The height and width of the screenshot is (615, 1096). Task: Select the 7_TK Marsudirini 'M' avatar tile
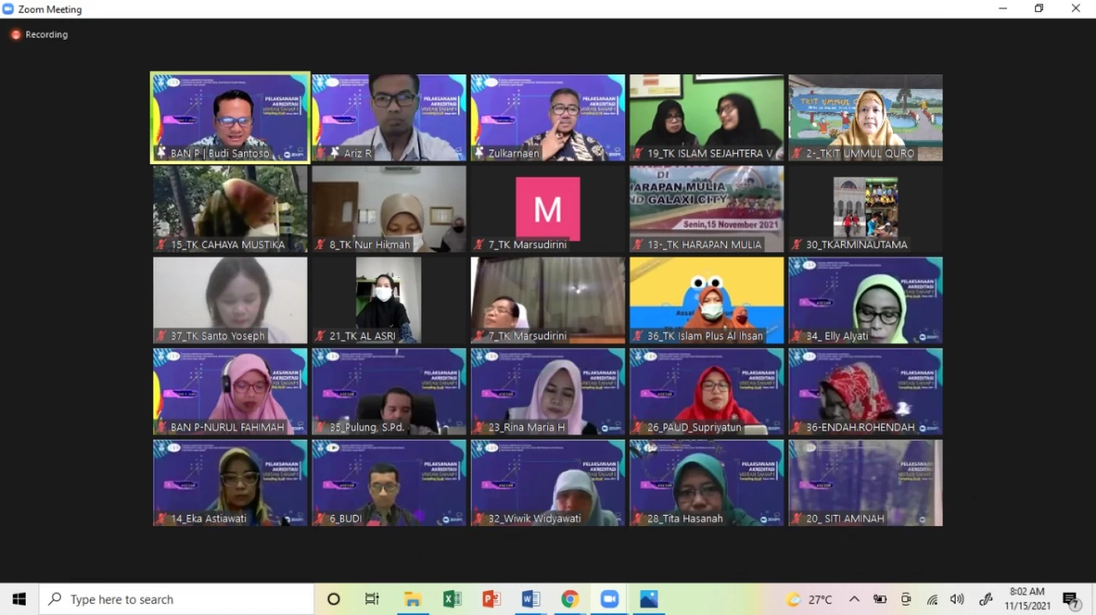click(548, 209)
